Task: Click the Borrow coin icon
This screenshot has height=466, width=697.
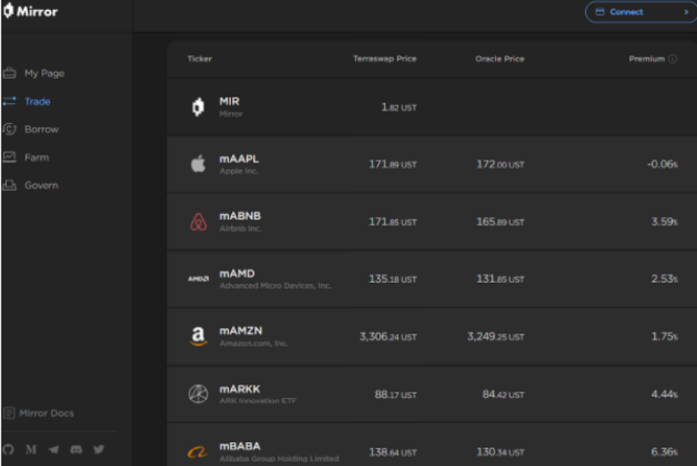Action: coord(9,129)
